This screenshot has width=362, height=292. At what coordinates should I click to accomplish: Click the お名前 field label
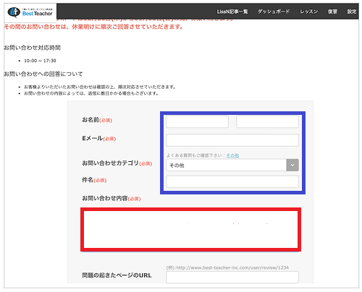tap(97, 120)
